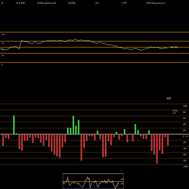Click the 'SI & MR' header text

point(20,3)
